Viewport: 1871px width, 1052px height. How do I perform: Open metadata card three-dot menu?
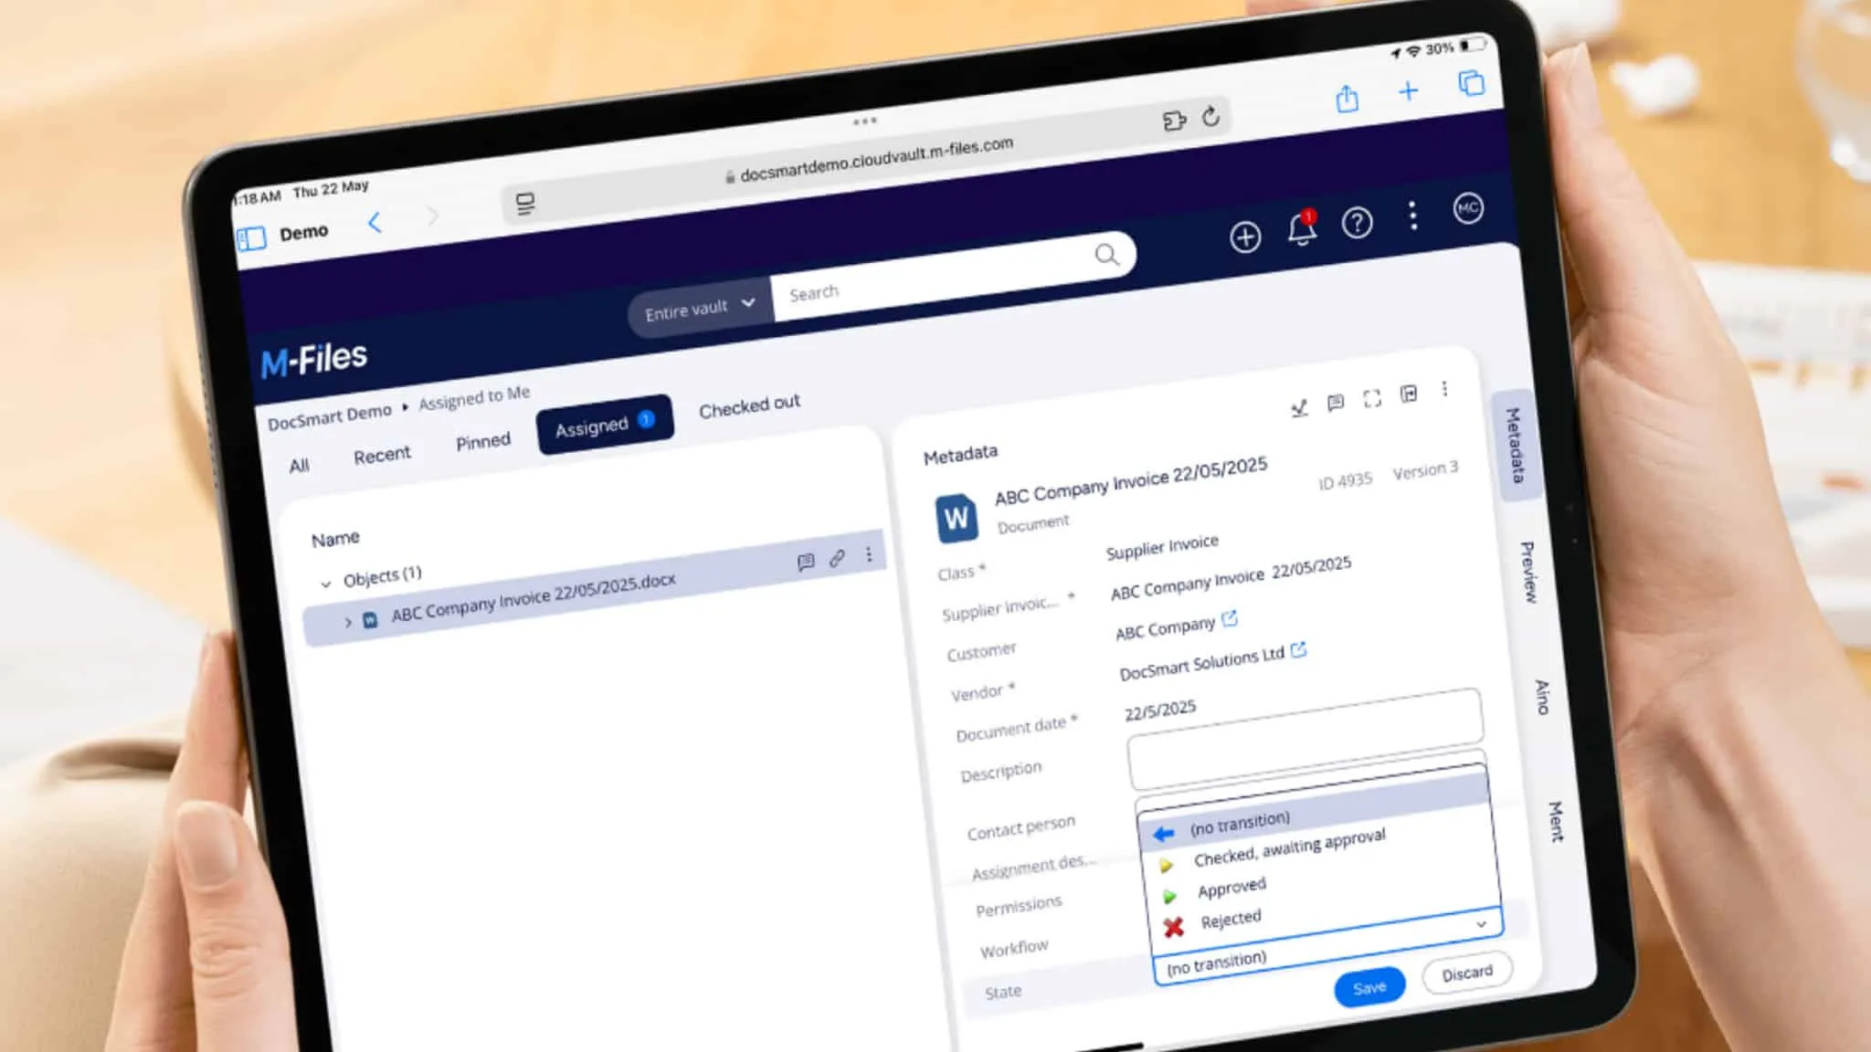1444,389
